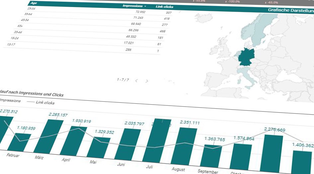Click the August axis label
The height and width of the screenshot is (174, 314).
click(x=178, y=169)
